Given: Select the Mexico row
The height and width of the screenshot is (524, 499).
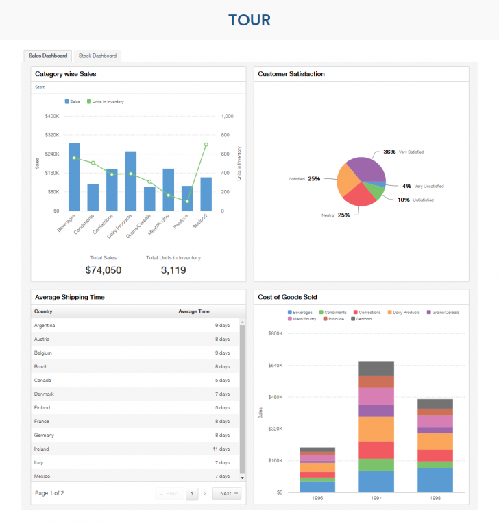Looking at the screenshot, I should 135,476.
